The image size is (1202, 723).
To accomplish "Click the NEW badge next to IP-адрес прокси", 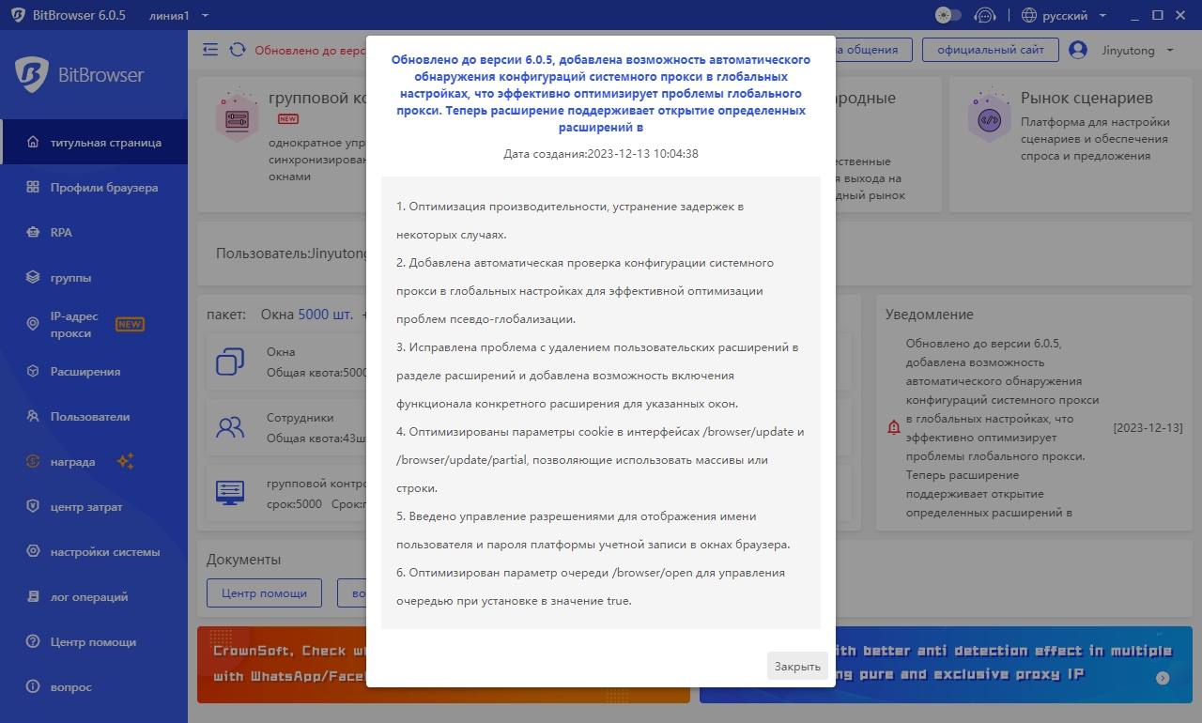I will coord(130,325).
